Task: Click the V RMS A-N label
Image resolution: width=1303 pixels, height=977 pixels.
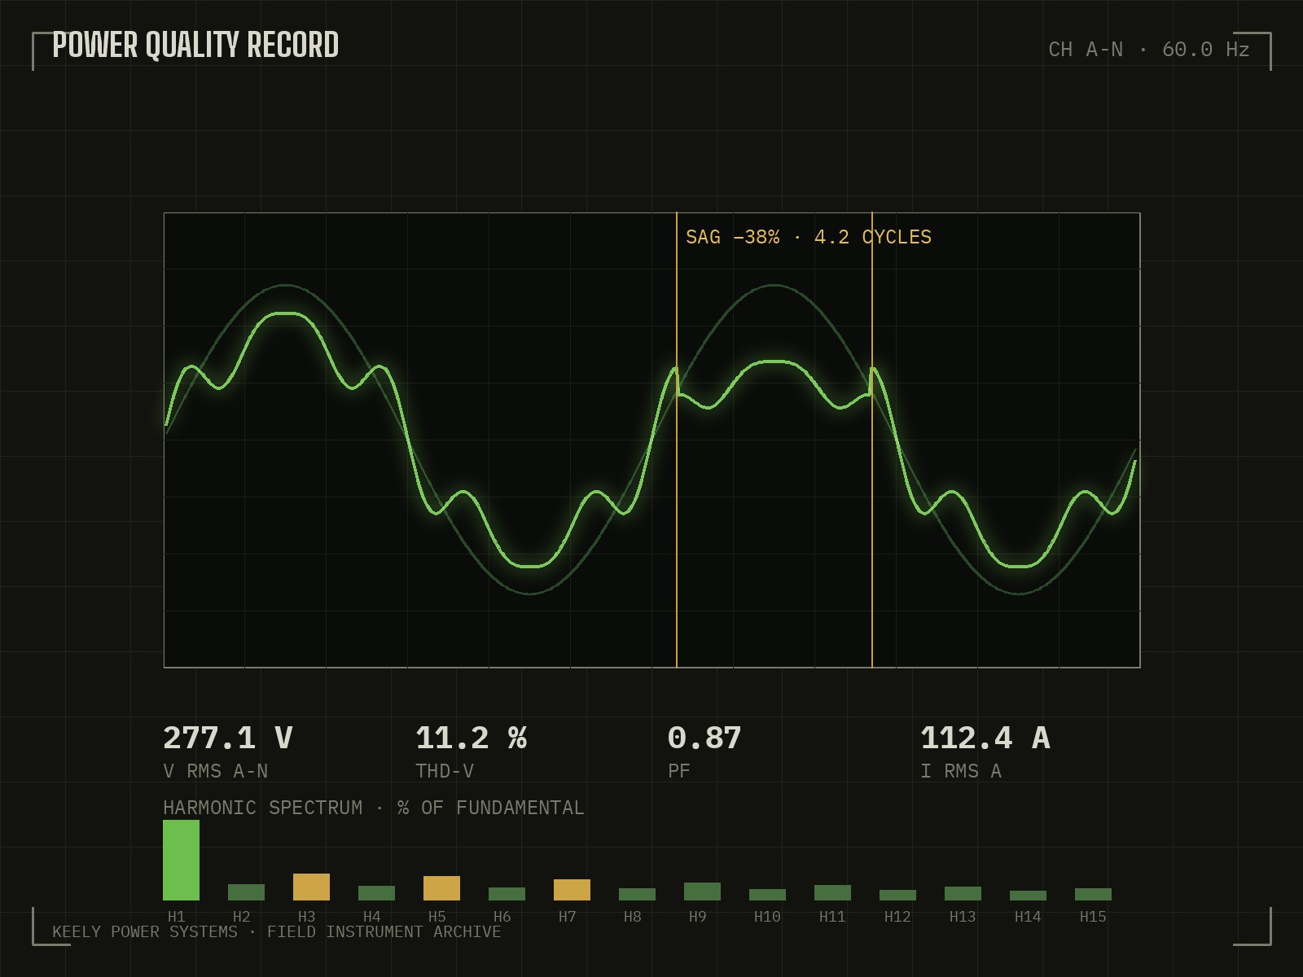Action: point(216,771)
